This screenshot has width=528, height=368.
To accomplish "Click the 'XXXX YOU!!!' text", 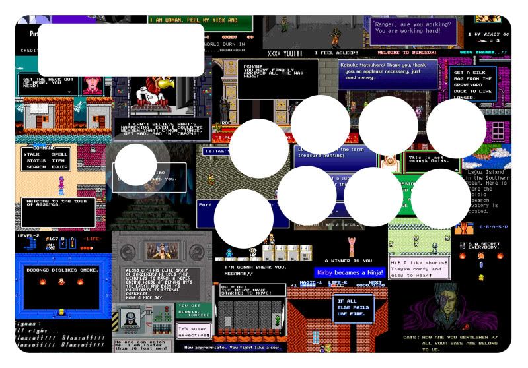I will pos(285,54).
